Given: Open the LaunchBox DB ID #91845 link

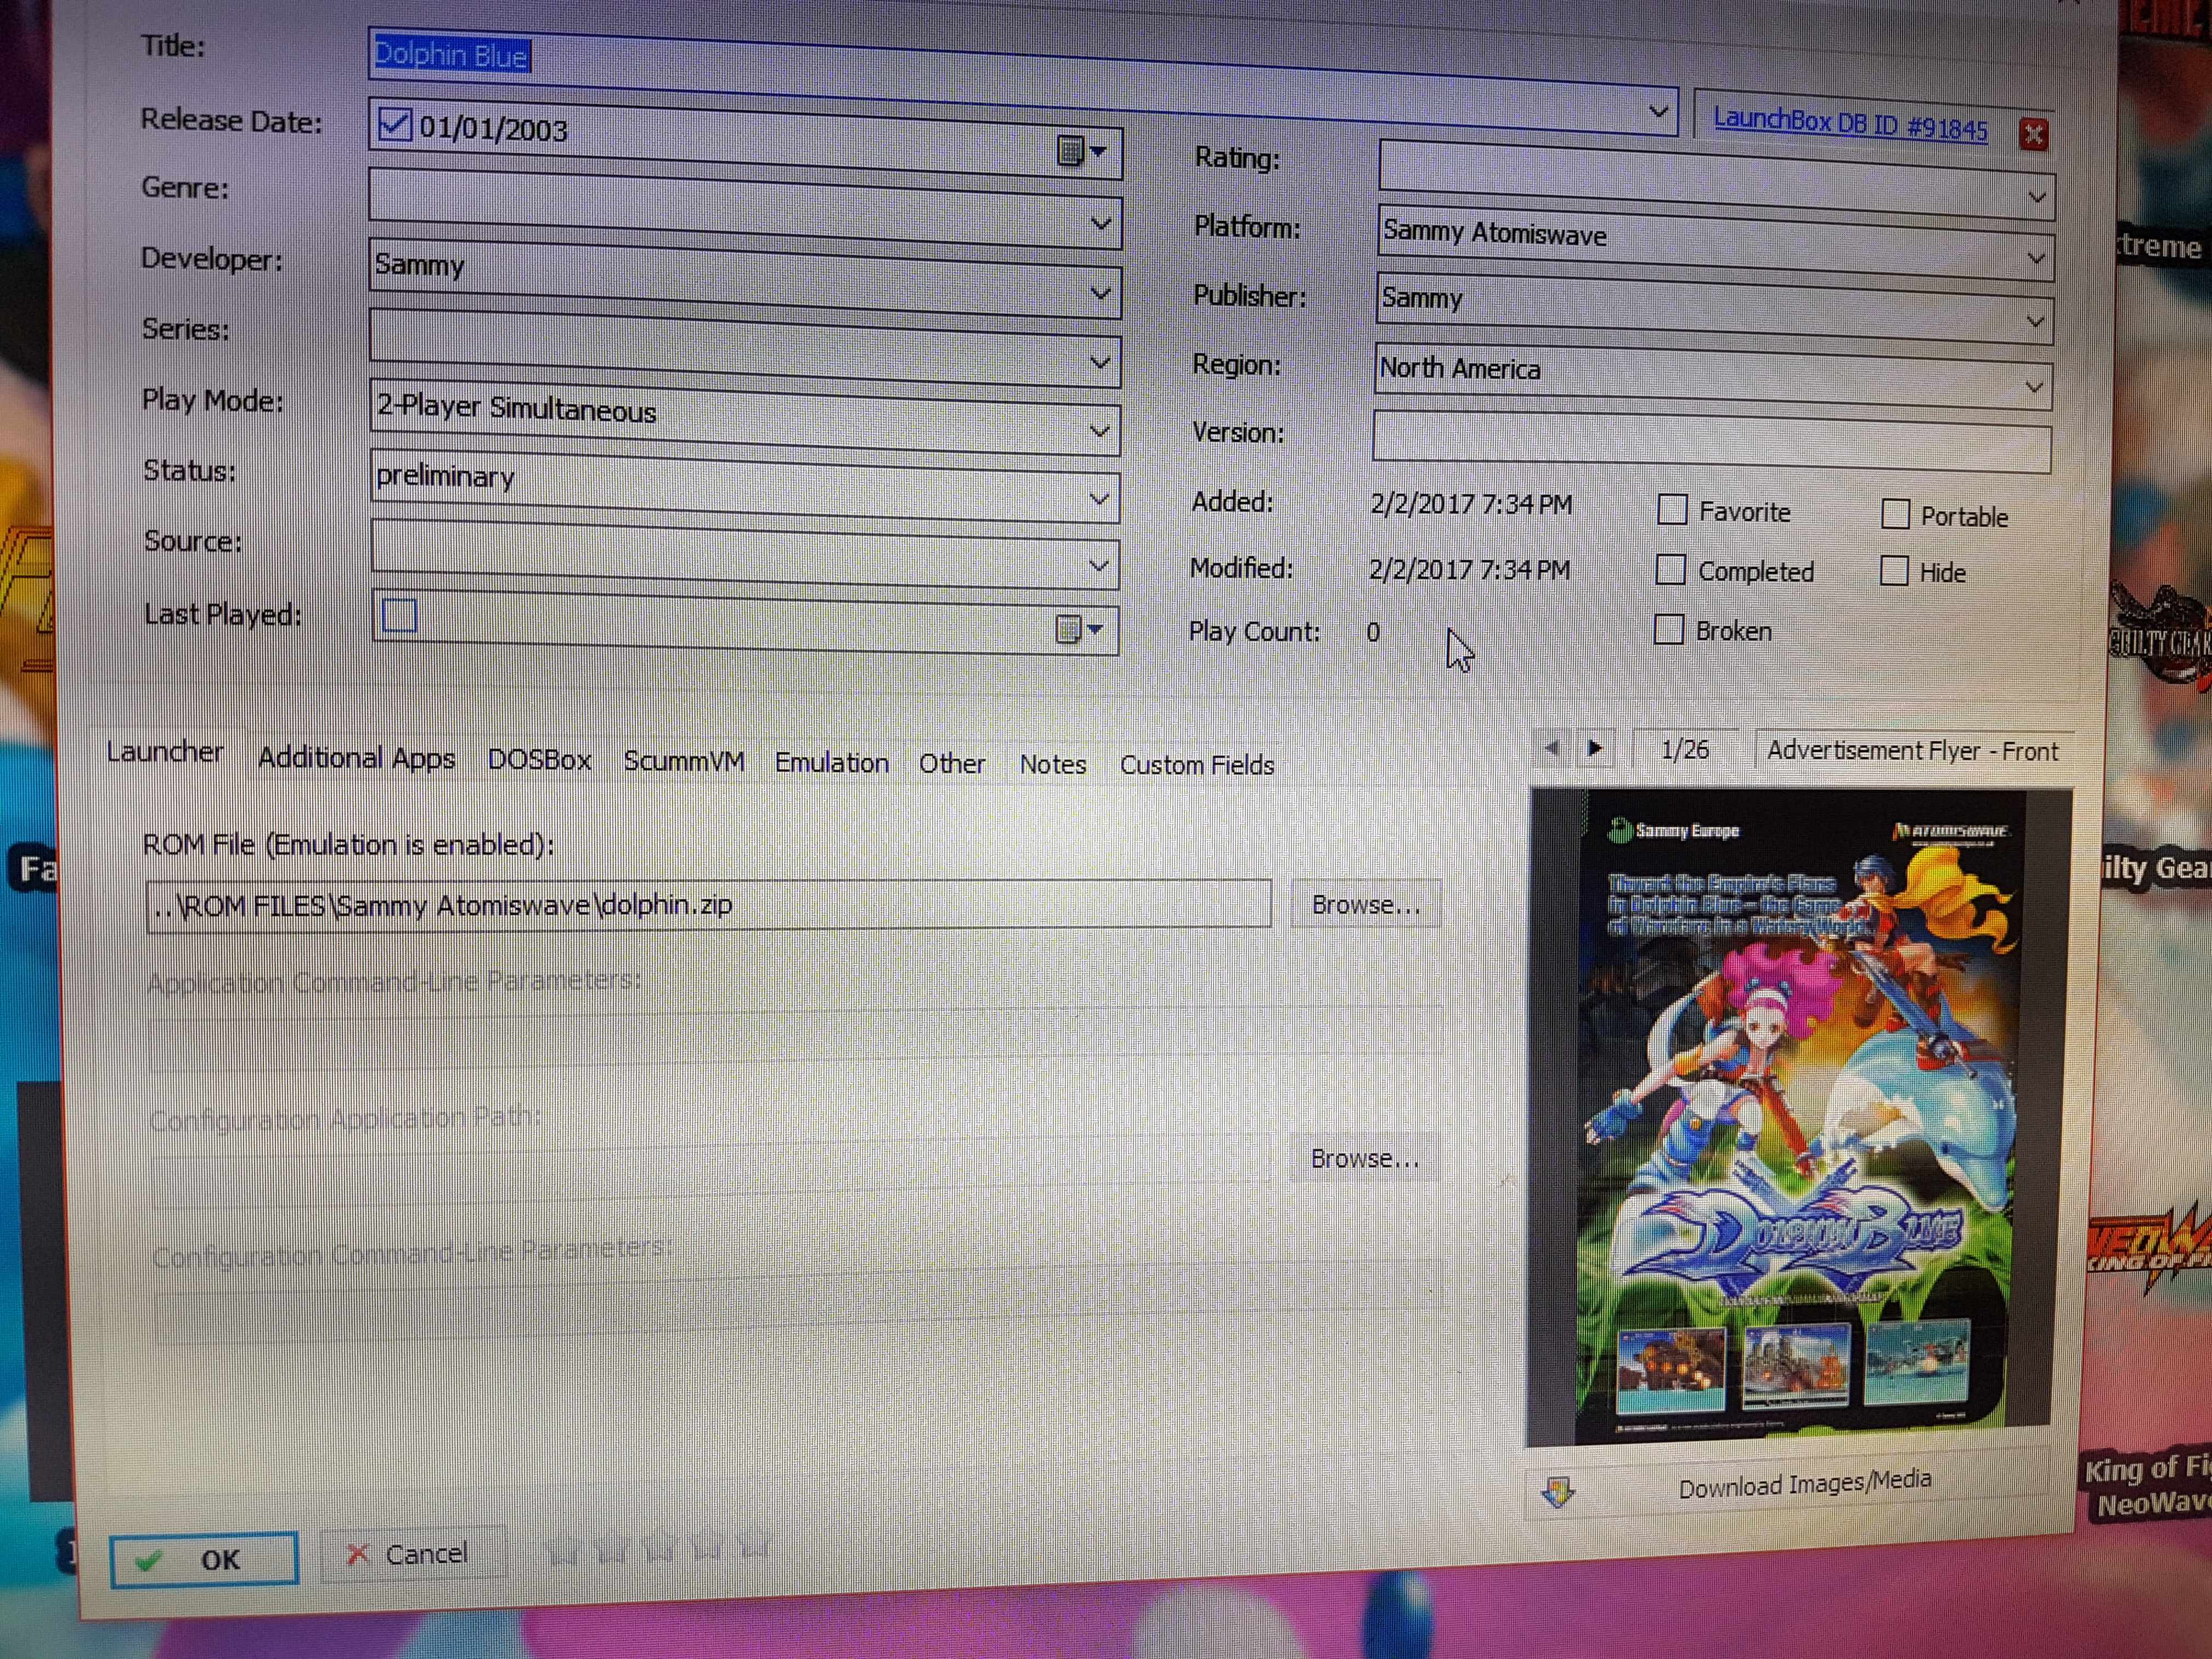Looking at the screenshot, I should coord(1850,124).
